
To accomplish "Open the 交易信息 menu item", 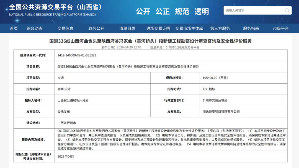I will (x=65, y=28).
